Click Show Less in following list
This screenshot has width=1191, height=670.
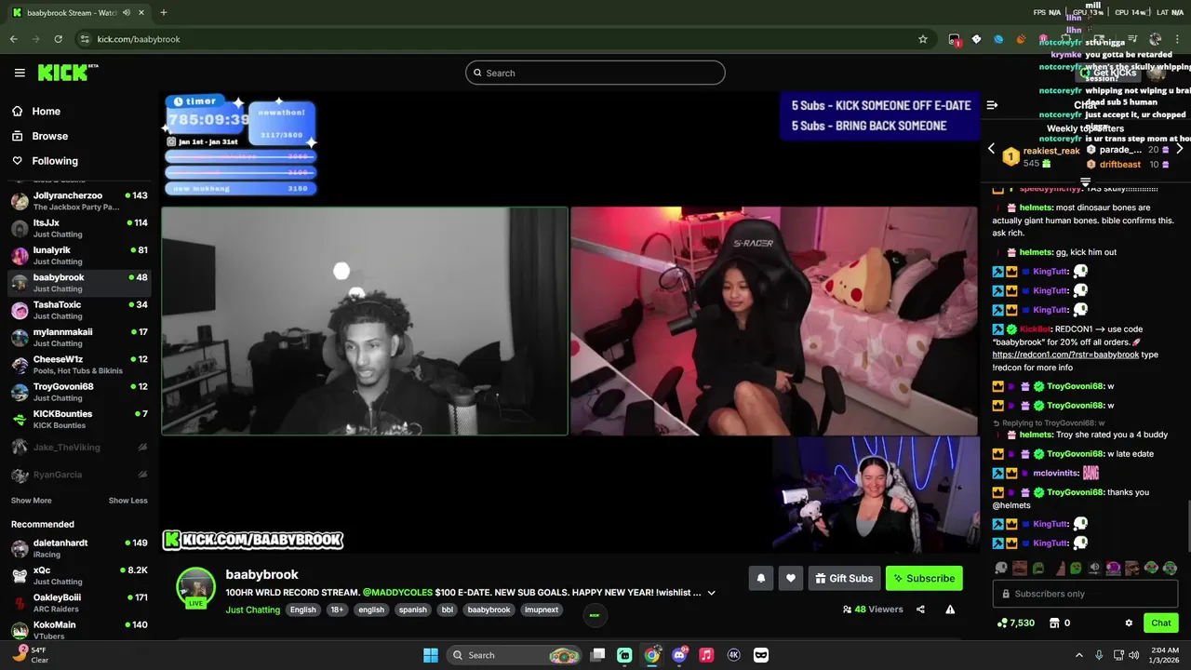tap(127, 501)
